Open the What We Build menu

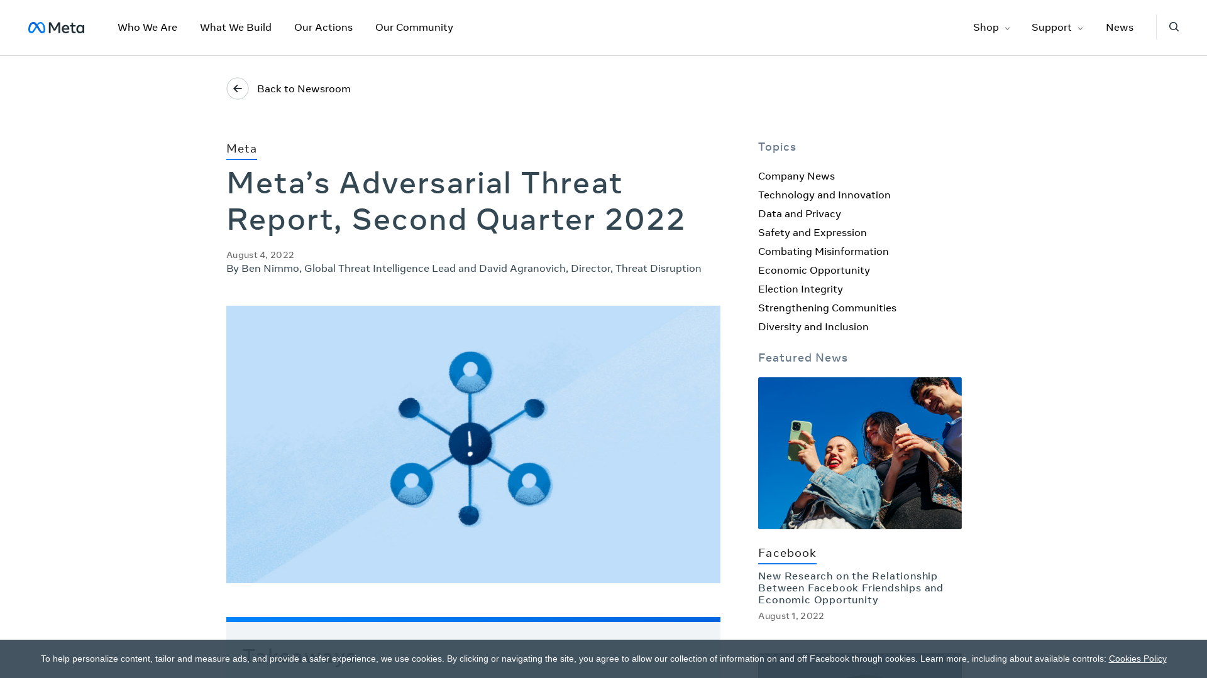[235, 27]
